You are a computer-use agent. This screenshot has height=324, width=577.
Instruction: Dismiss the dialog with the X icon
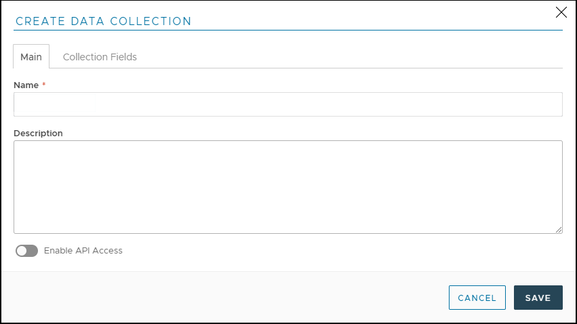[x=561, y=12]
